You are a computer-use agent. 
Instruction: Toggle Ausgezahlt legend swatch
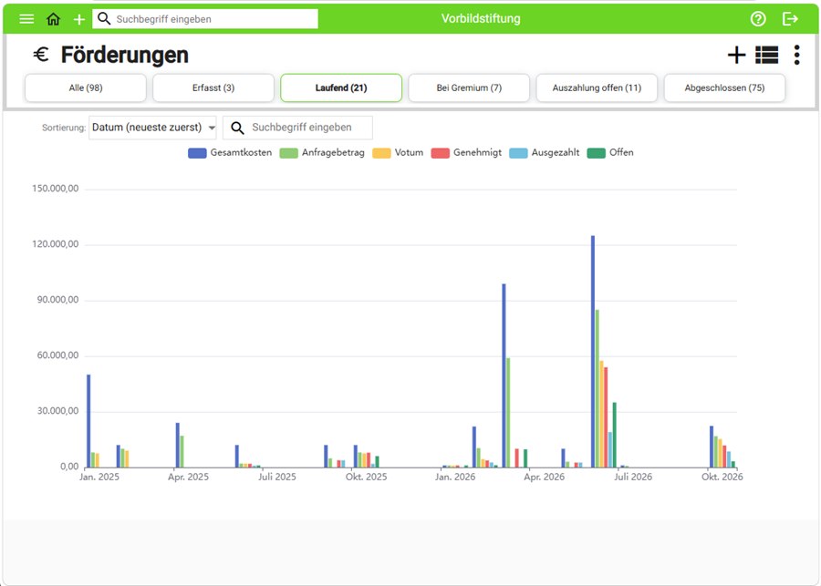pos(518,153)
